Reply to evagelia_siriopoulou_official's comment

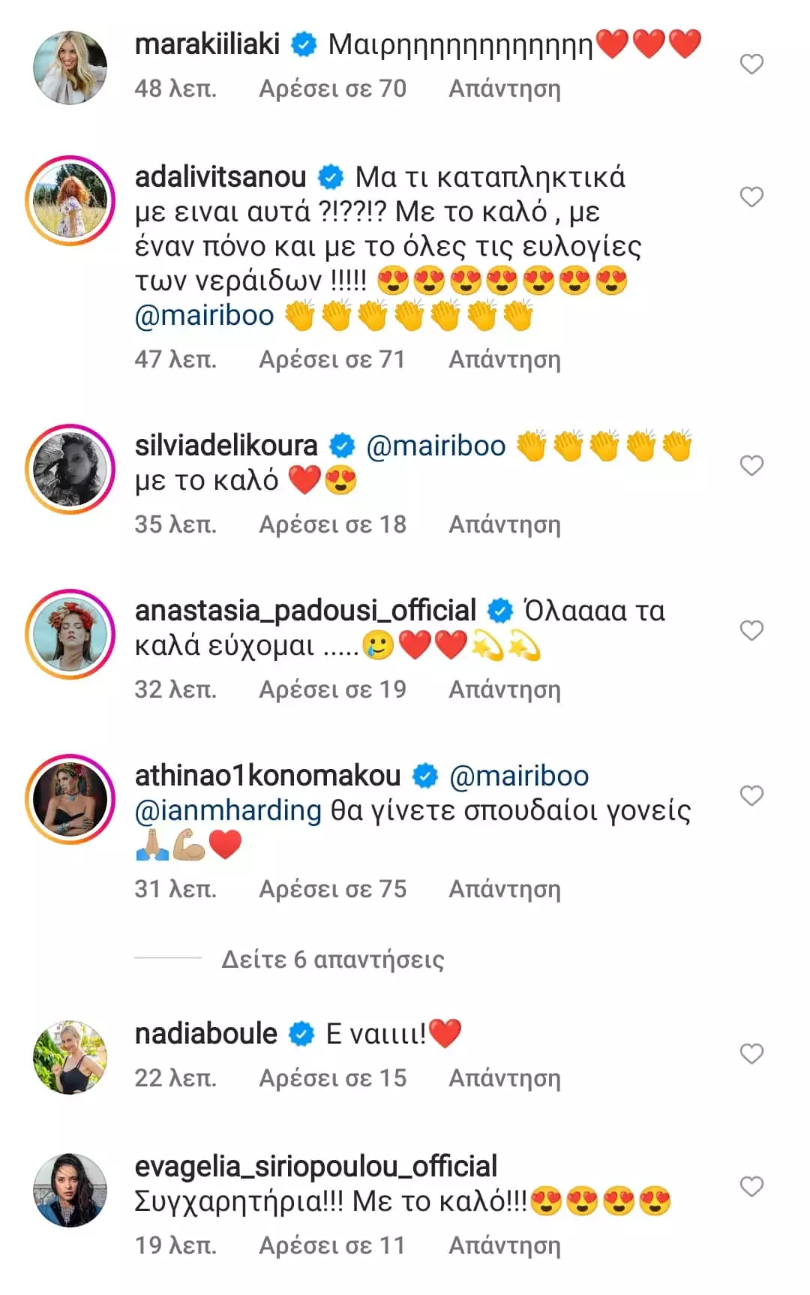point(505,1245)
